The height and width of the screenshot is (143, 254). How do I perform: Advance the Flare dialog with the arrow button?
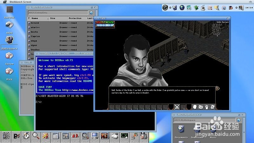pyautogui.click(x=217, y=88)
